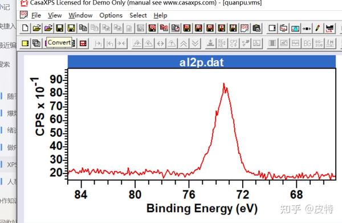
Task: Click the first red floppy-disk icon after the grayed grid icon
Action: 152,28
